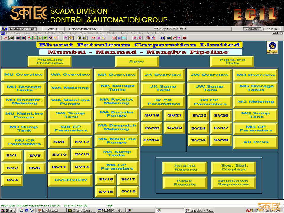Click 'SV14 RTU STATUS' alarm text
The width and height of the screenshot is (284, 213).
(x=75, y=206)
